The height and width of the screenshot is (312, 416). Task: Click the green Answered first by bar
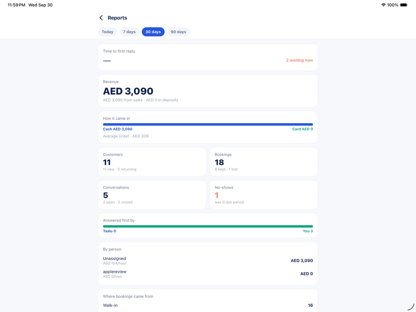pyautogui.click(x=208, y=226)
